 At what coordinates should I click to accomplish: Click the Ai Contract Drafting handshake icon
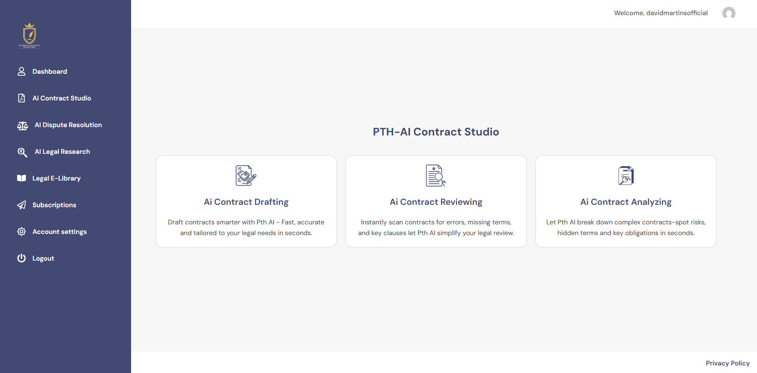click(x=246, y=175)
